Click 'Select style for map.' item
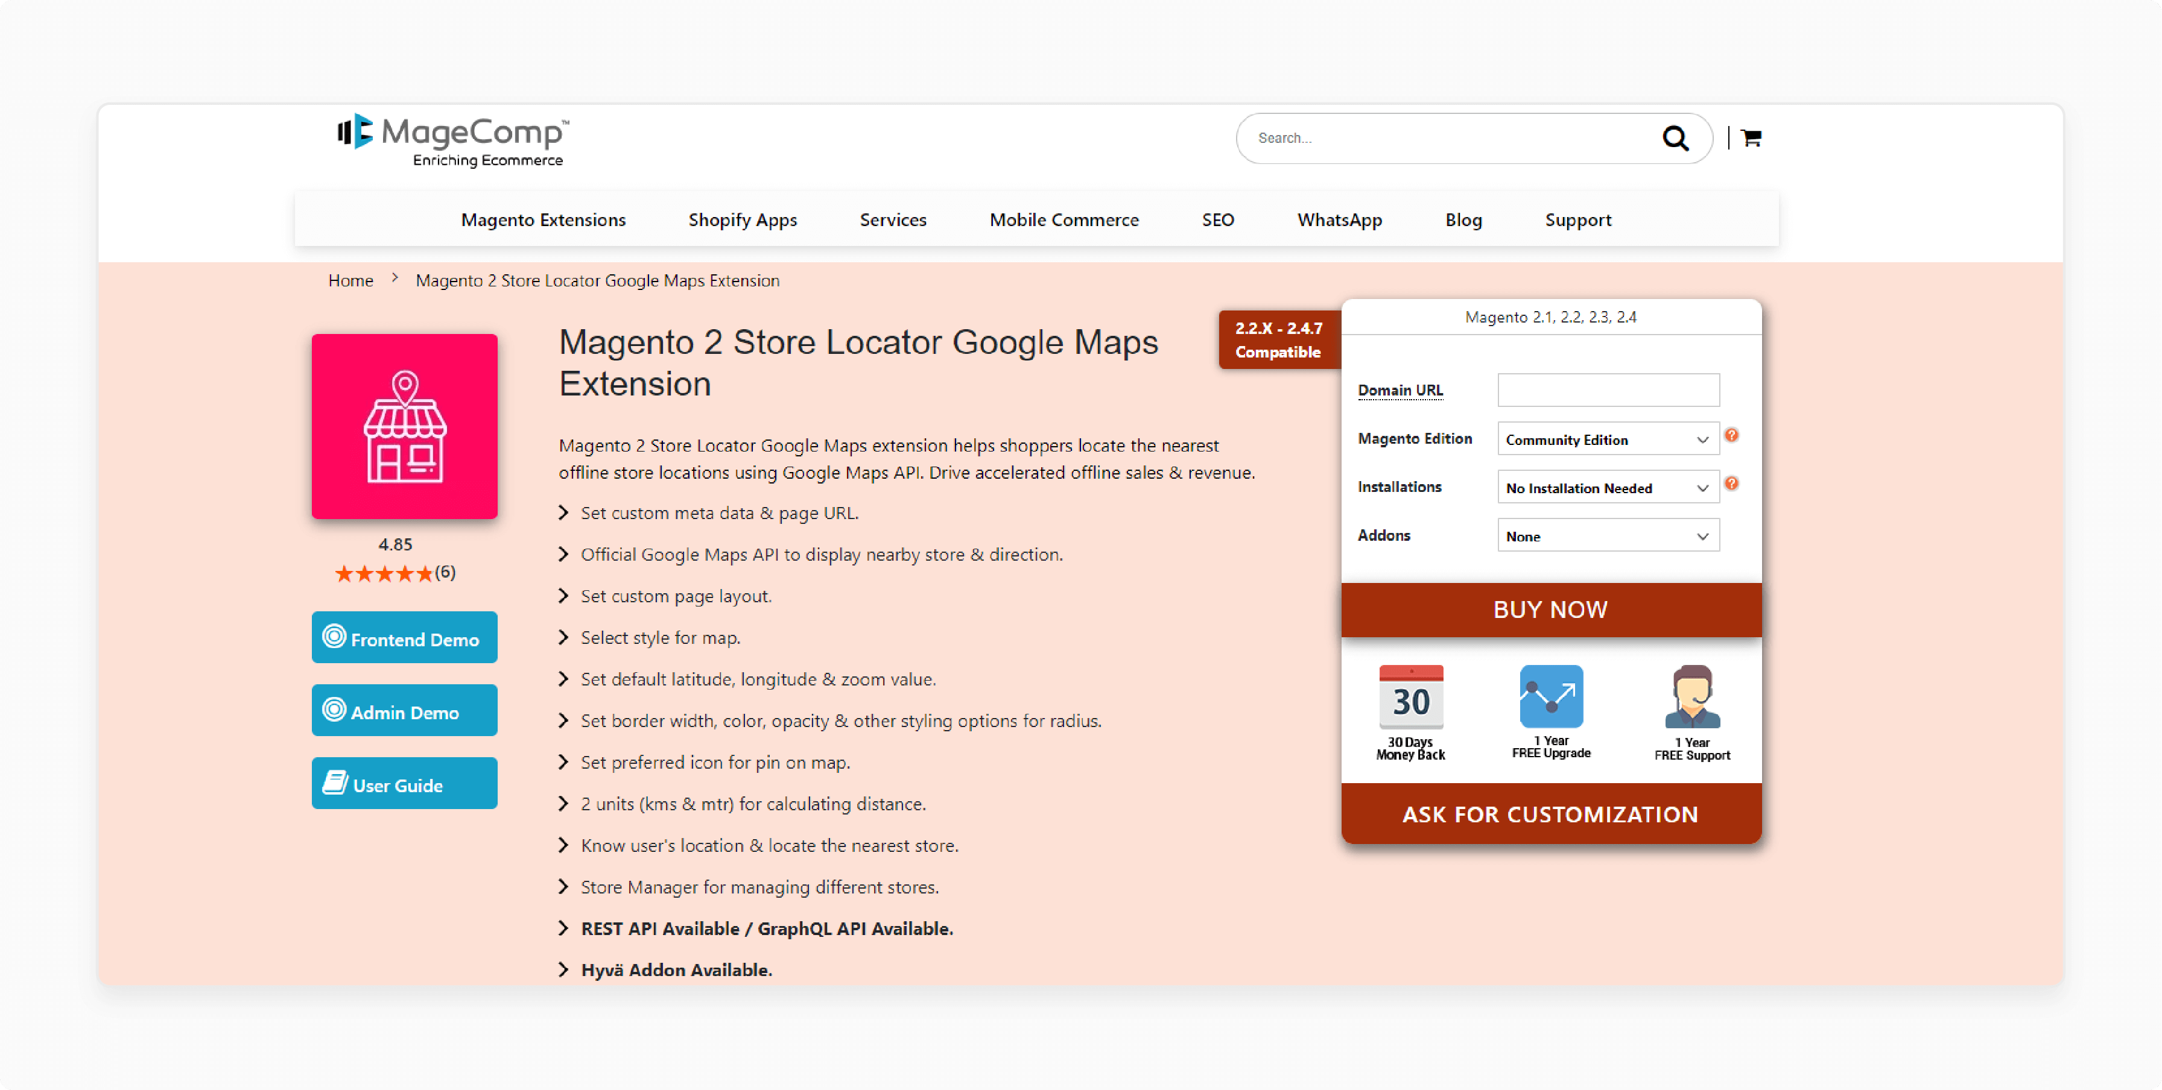Viewport: 2162px width, 1090px height. click(661, 638)
